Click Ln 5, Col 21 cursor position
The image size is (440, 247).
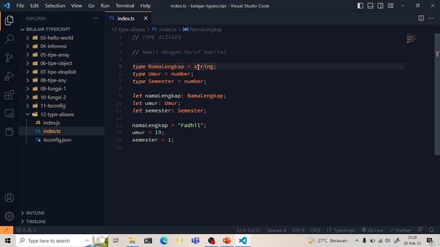249,230
